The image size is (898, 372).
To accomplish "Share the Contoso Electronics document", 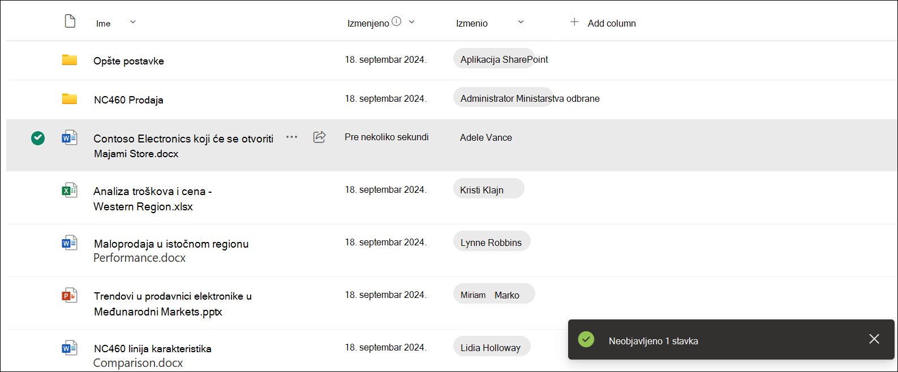I will [319, 137].
